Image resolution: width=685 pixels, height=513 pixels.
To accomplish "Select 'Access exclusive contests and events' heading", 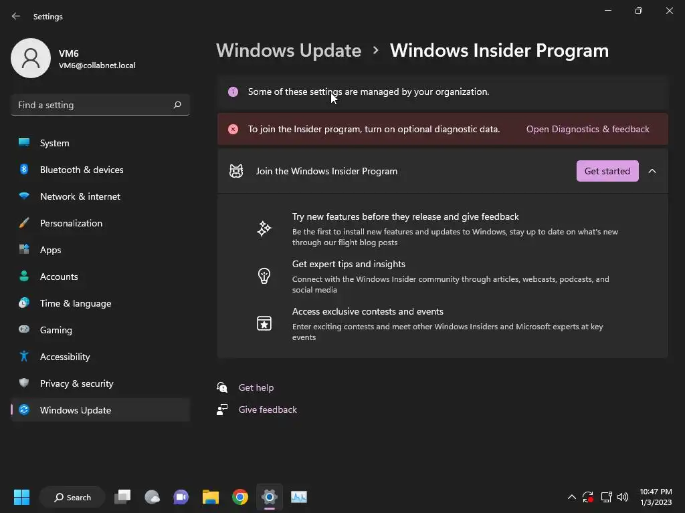I will pyautogui.click(x=368, y=311).
